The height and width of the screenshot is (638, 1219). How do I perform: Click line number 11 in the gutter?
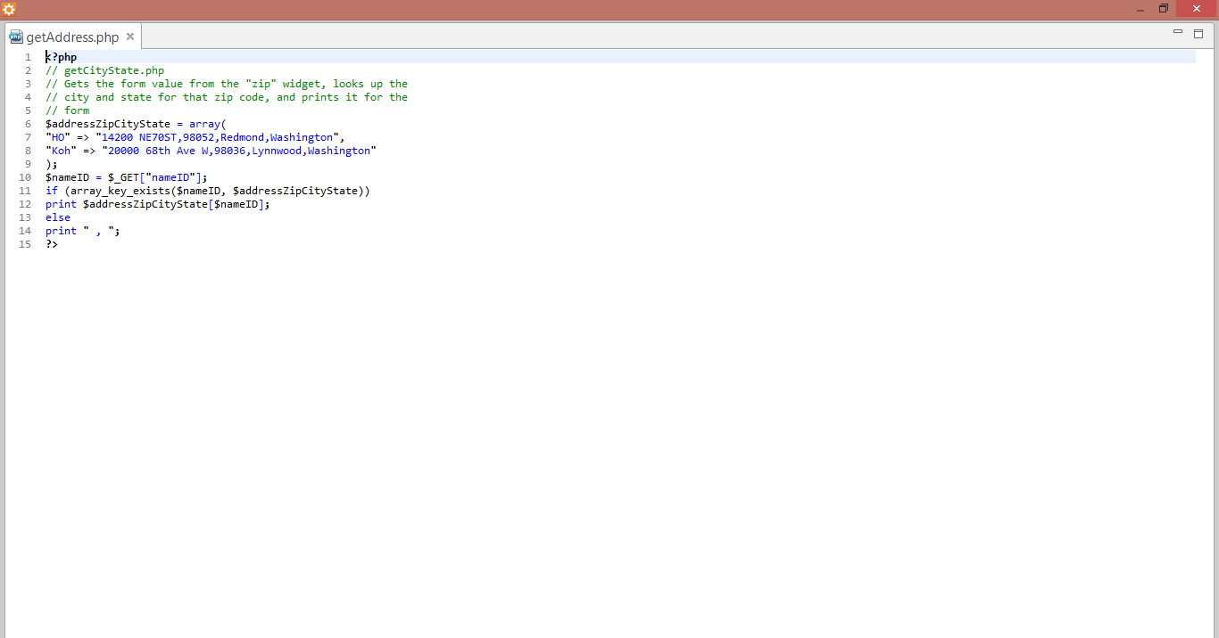coord(25,191)
